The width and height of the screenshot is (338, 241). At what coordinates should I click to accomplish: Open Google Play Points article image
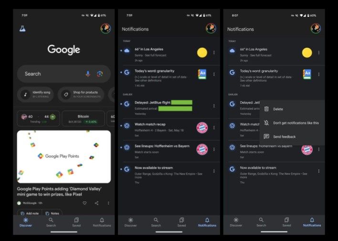tap(64, 157)
